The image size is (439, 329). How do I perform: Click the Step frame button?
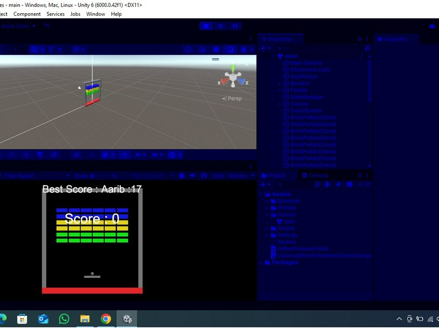pyautogui.click(x=235, y=26)
